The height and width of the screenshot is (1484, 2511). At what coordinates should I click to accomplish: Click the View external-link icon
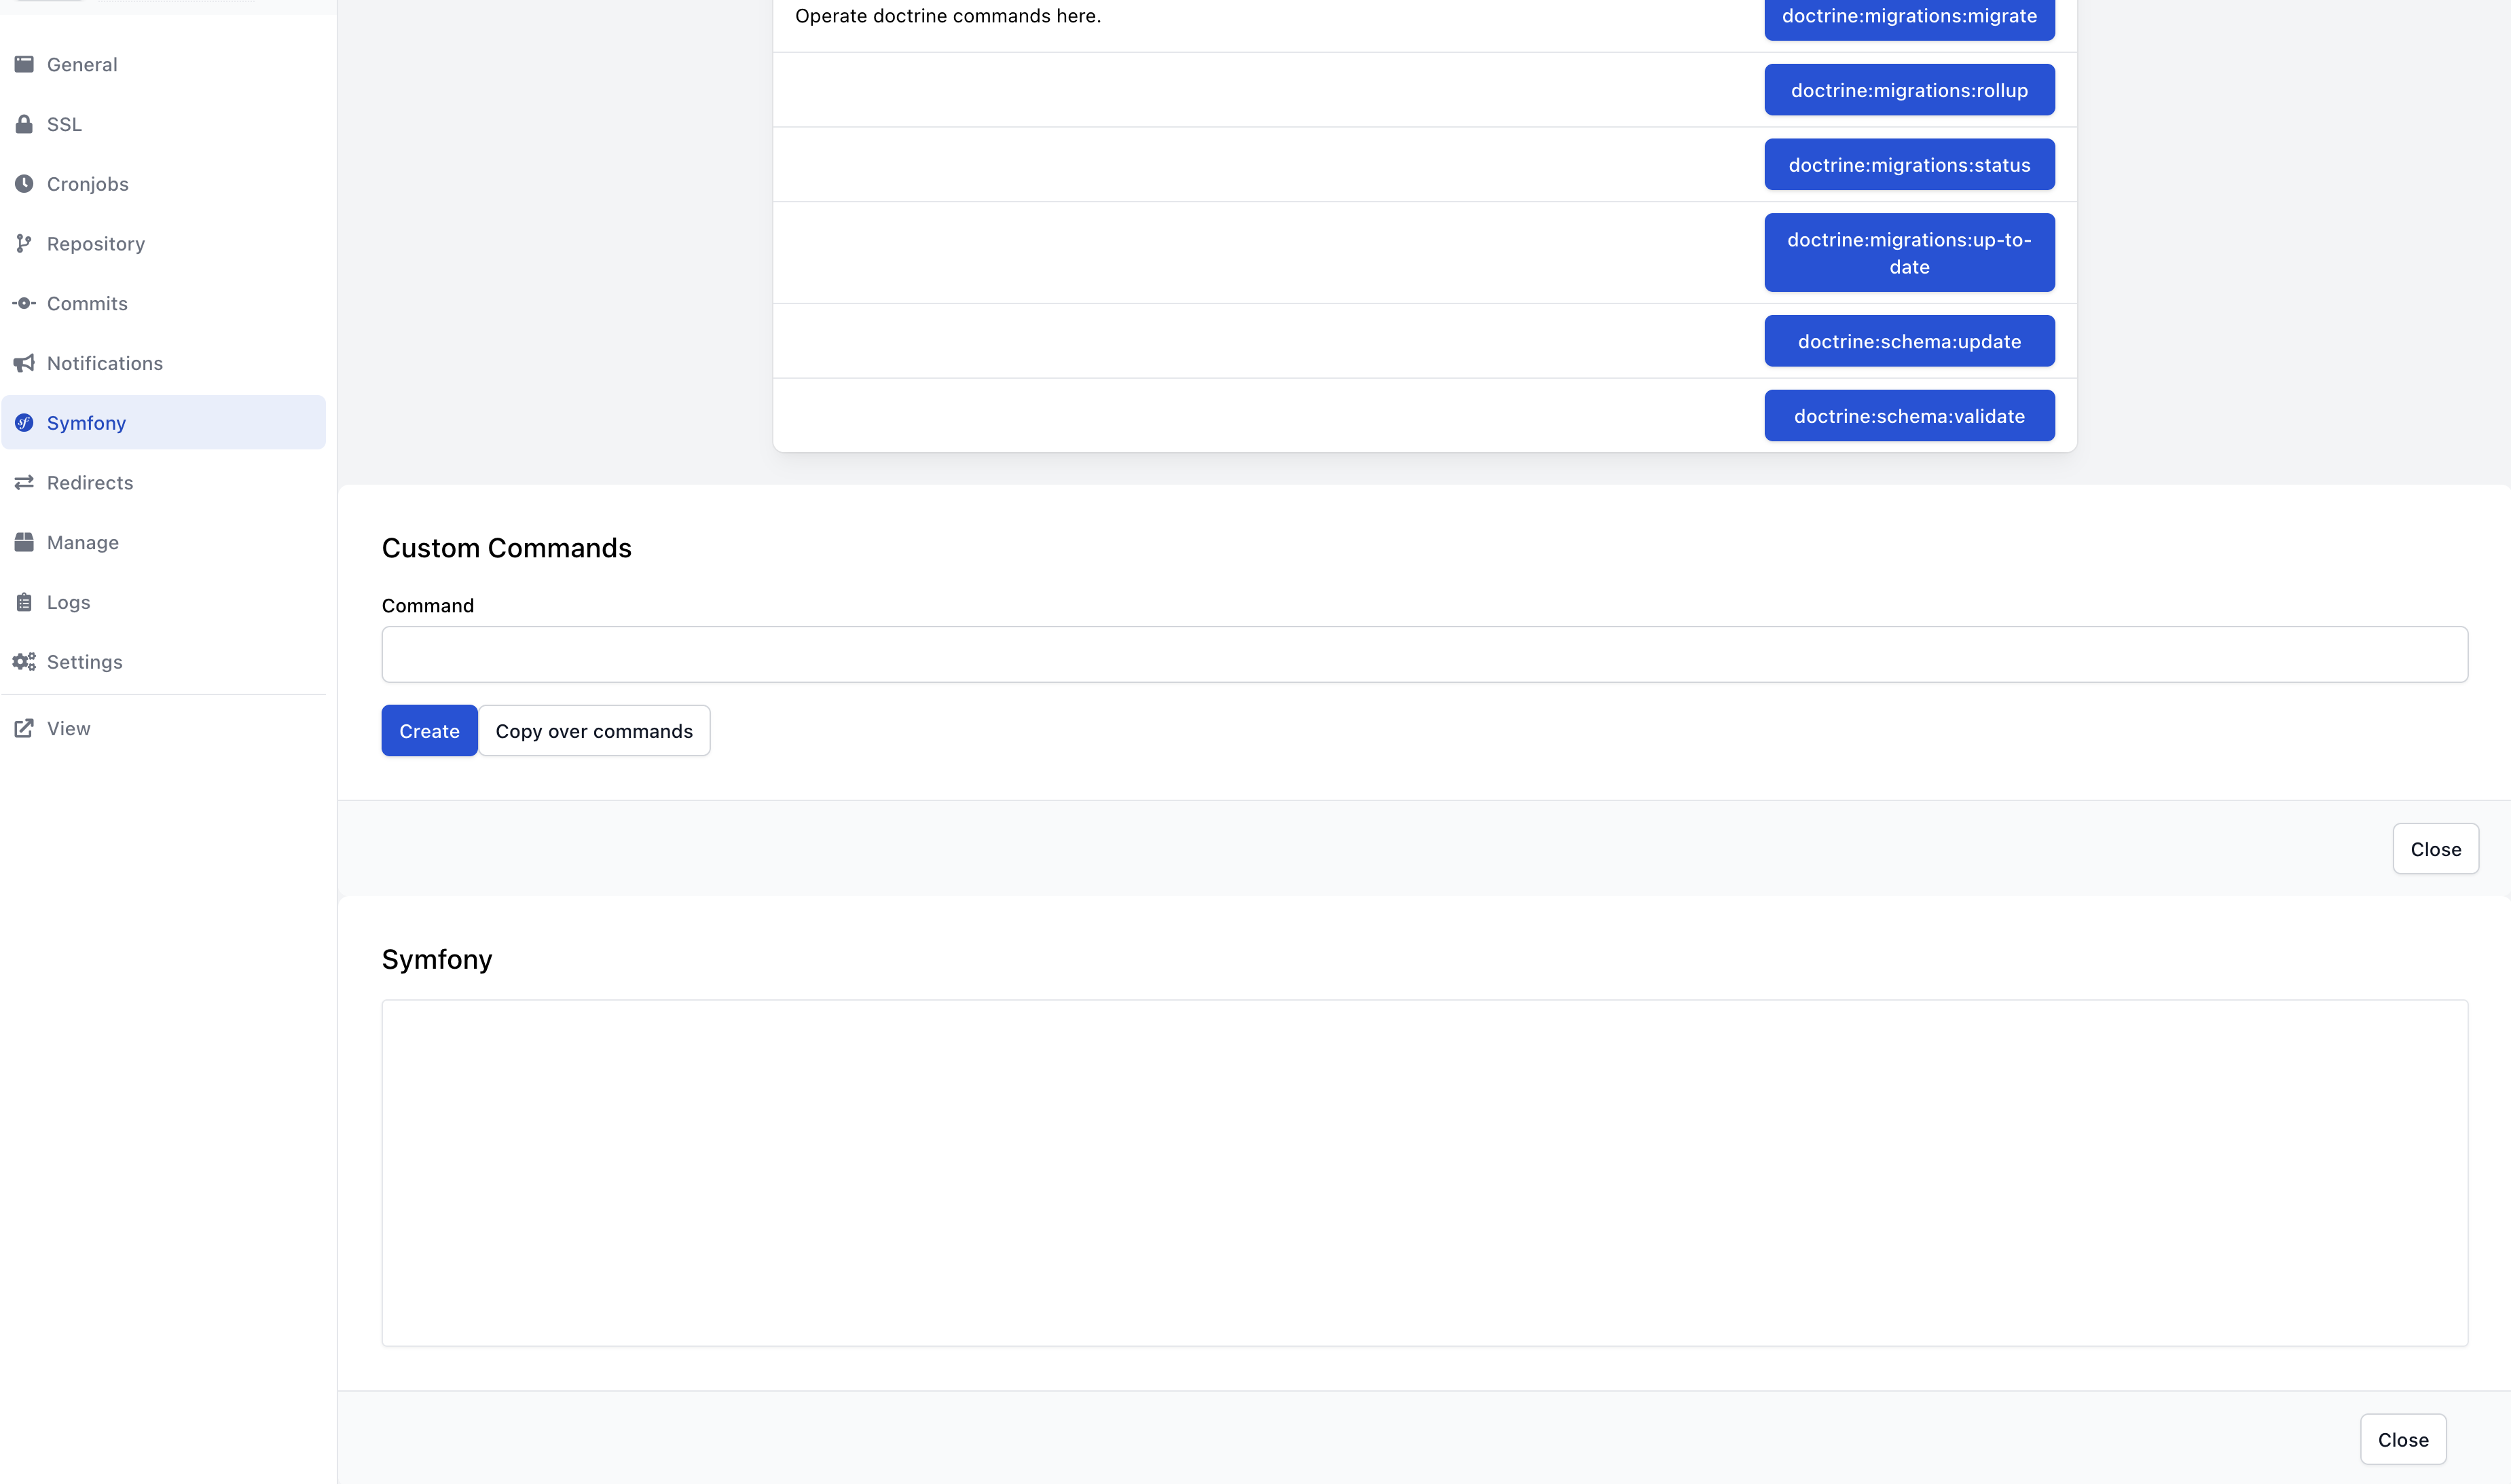[x=24, y=728]
